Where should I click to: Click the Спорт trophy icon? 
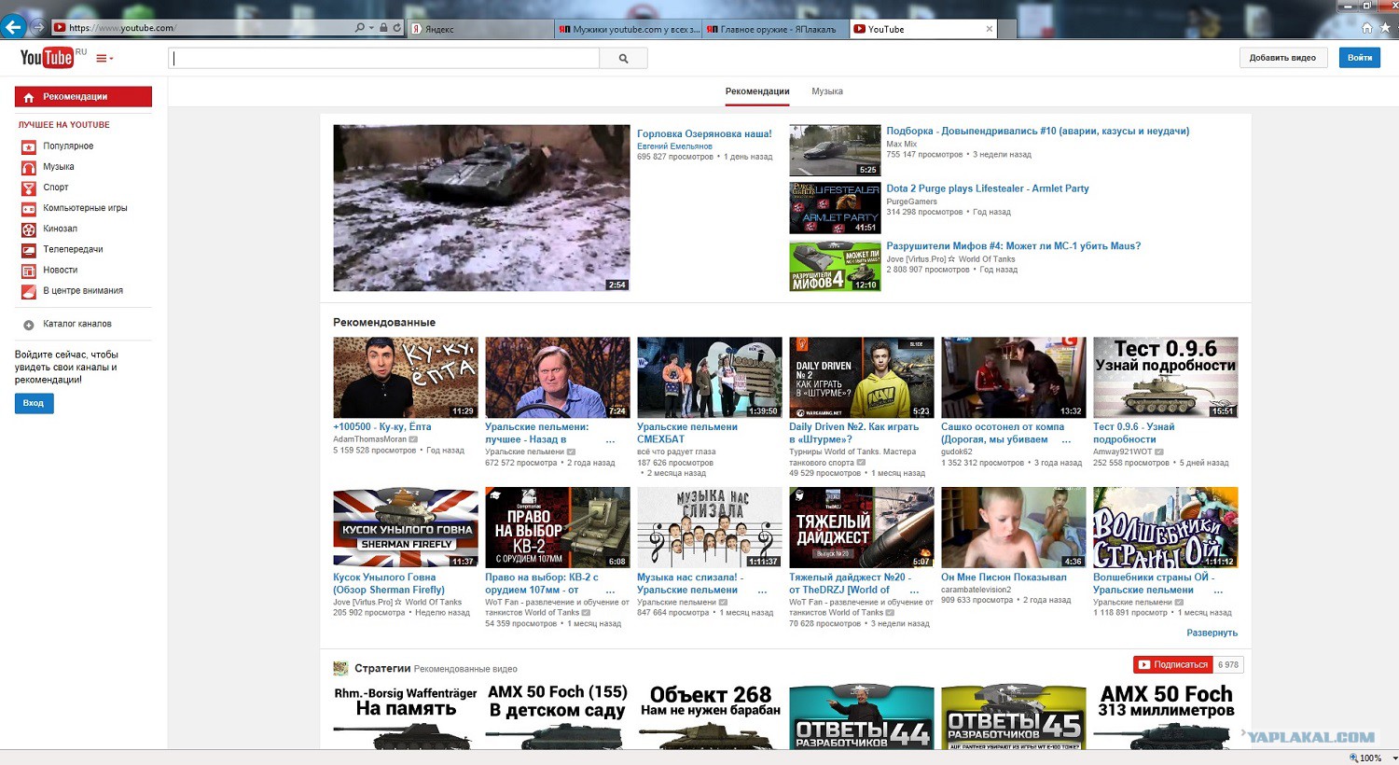point(29,188)
